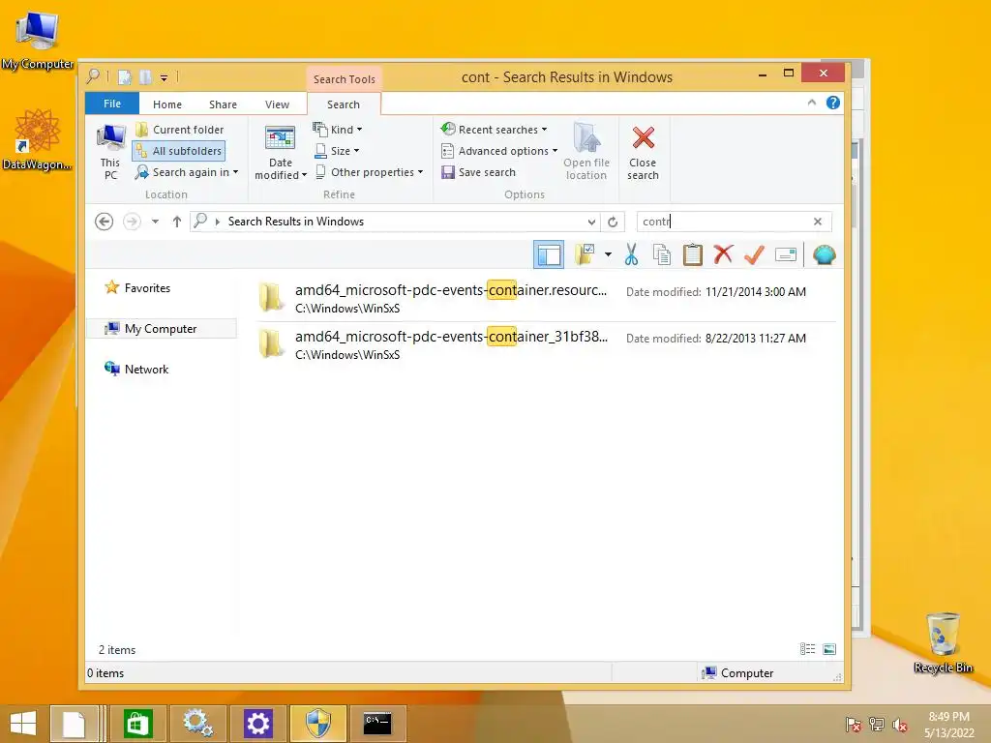
Task: Open Customize Quick Access Toolbar dropdown
Action: pyautogui.click(x=164, y=77)
